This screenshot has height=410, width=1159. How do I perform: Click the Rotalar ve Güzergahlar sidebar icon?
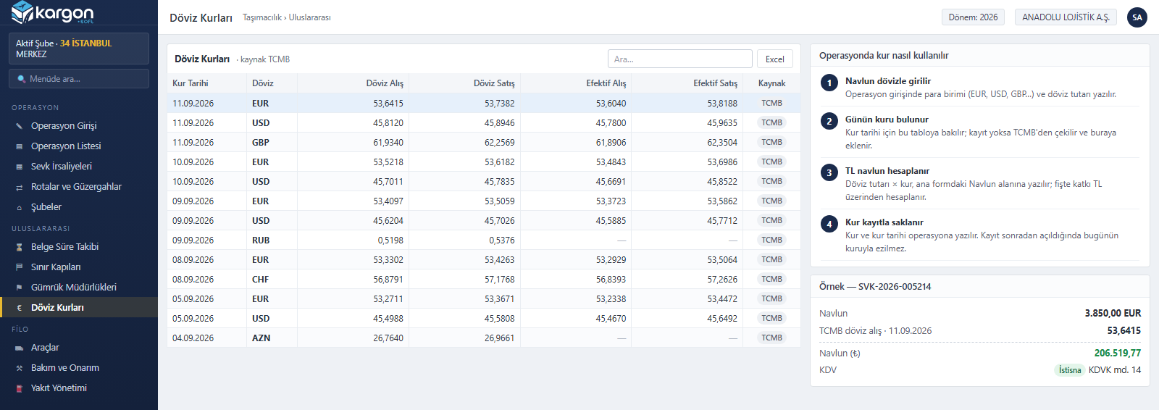pos(20,187)
